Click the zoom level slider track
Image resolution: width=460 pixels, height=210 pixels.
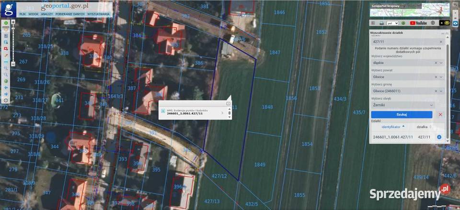coord(13,43)
